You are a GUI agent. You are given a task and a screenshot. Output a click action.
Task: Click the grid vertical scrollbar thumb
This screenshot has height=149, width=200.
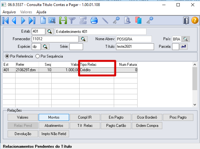pyautogui.click(x=195, y=78)
